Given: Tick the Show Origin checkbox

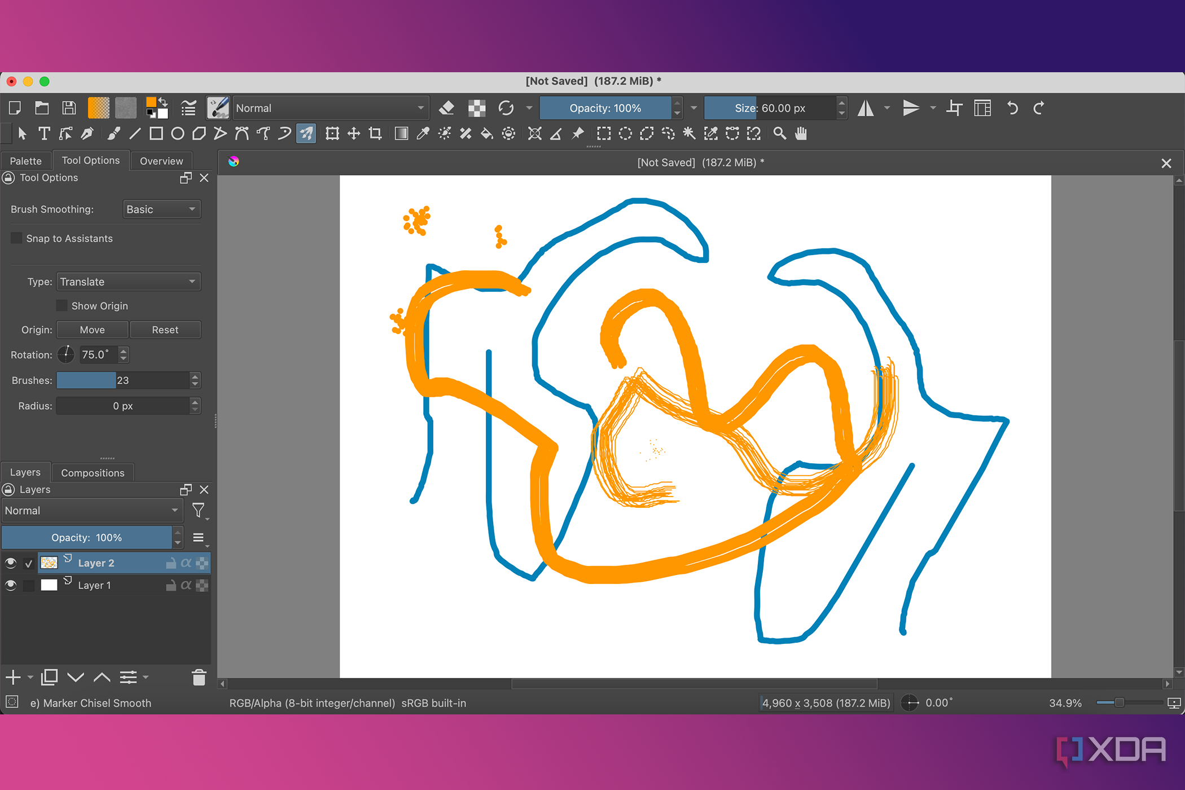Looking at the screenshot, I should 62,305.
